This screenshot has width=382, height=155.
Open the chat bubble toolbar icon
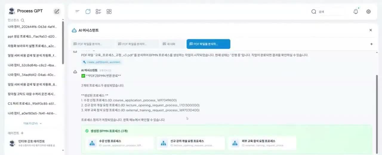pyautogui.click(x=88, y=11)
